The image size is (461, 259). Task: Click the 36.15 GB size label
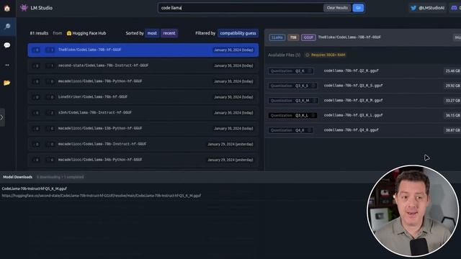[452, 115]
